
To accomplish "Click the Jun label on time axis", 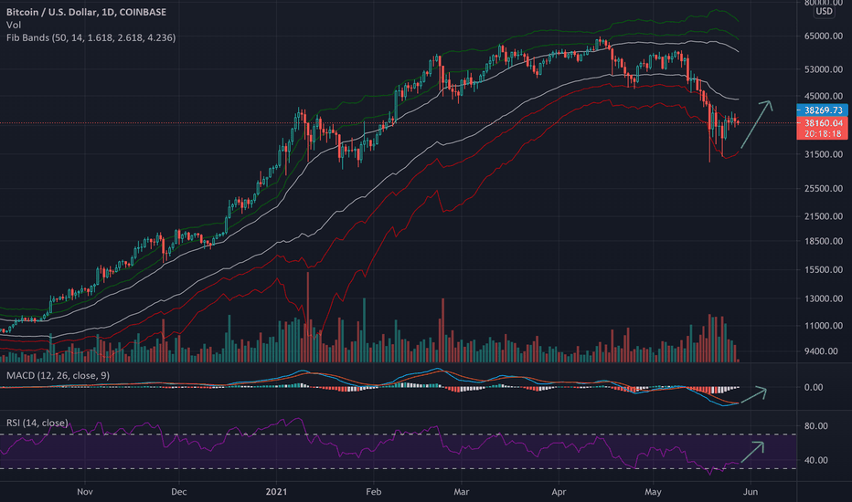I will [x=751, y=492].
